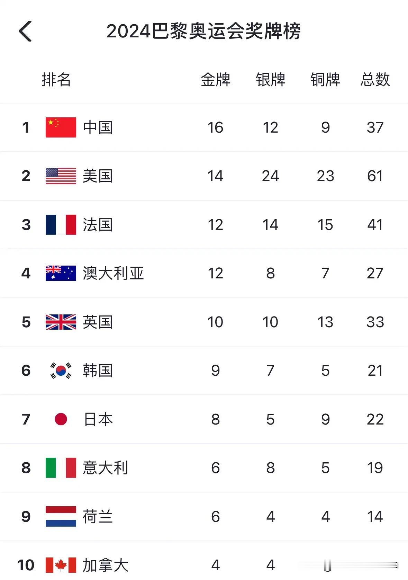Select the 总数 column header

point(375,80)
